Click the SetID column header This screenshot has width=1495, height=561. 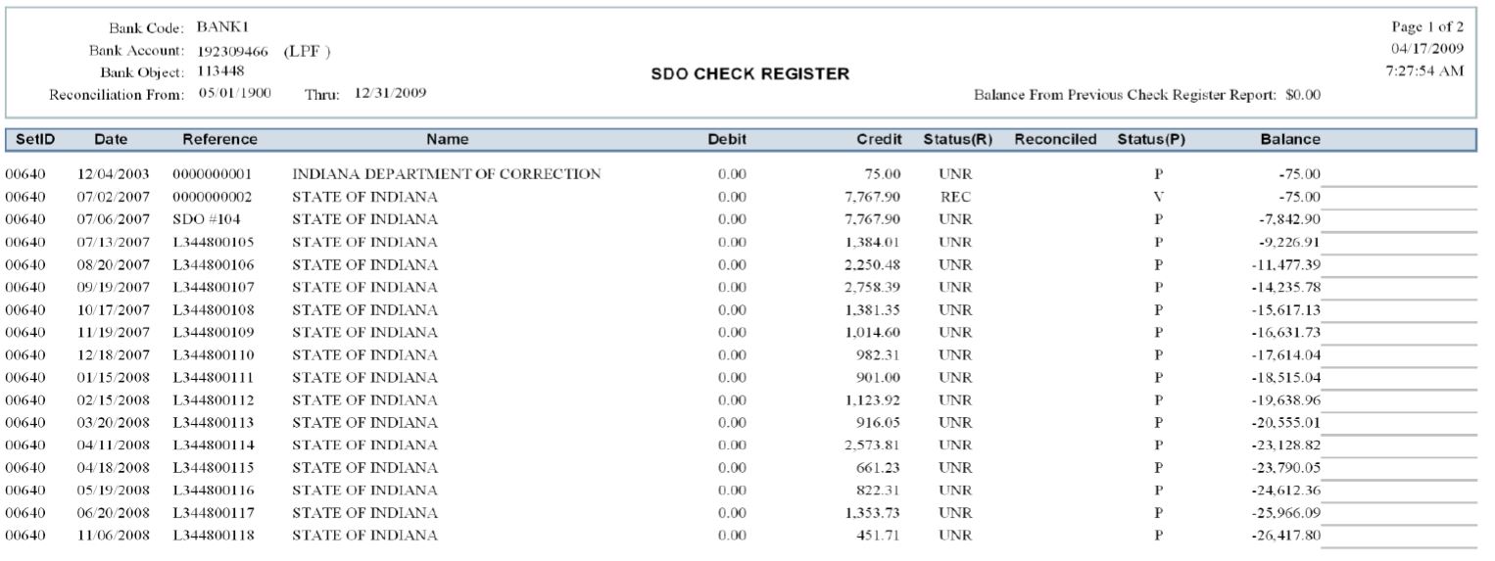34,140
